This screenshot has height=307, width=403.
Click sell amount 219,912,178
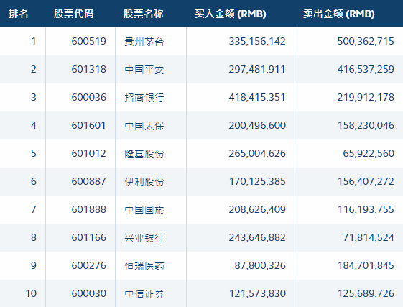click(x=366, y=97)
